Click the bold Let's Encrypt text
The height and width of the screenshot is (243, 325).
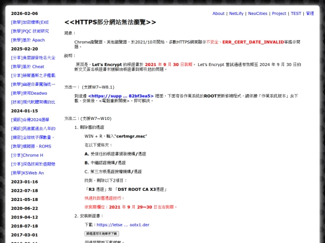[x=107, y=64]
